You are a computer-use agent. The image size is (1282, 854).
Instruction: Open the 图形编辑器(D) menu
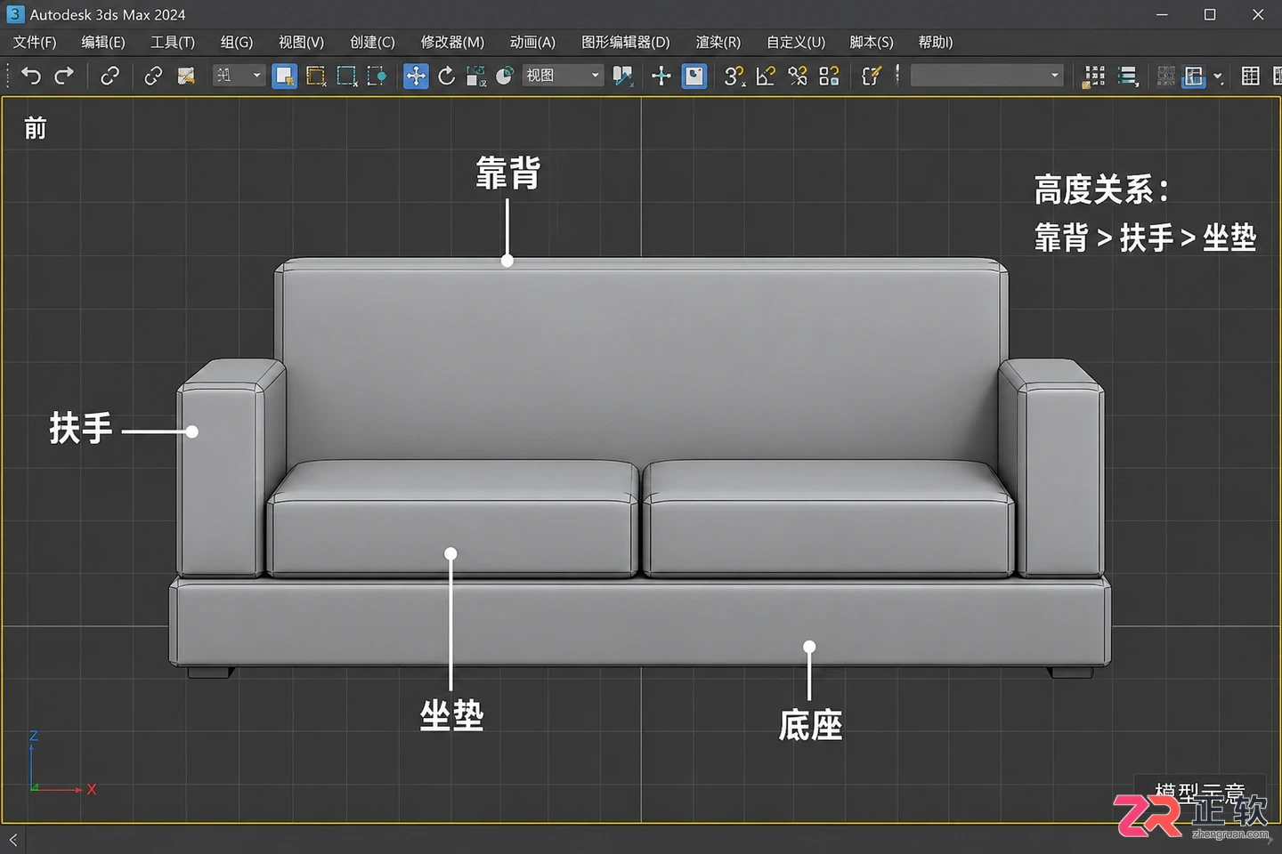pyautogui.click(x=625, y=42)
